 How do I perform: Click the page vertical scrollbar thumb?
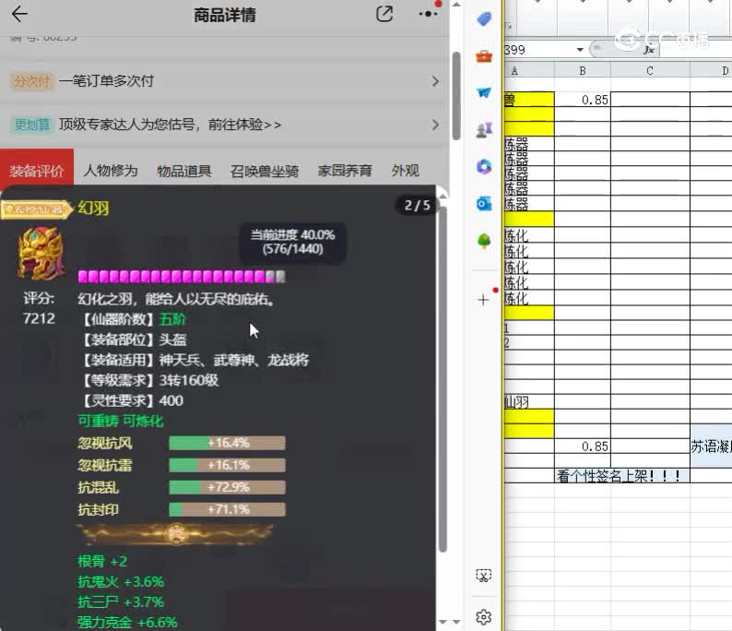pyautogui.click(x=456, y=96)
